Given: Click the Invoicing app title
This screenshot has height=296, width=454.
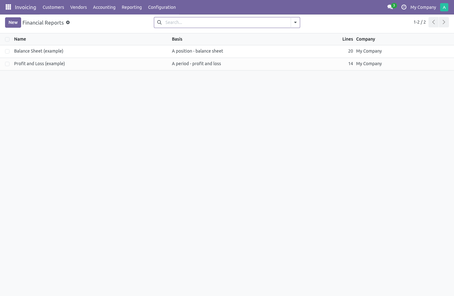Looking at the screenshot, I should (26, 7).
